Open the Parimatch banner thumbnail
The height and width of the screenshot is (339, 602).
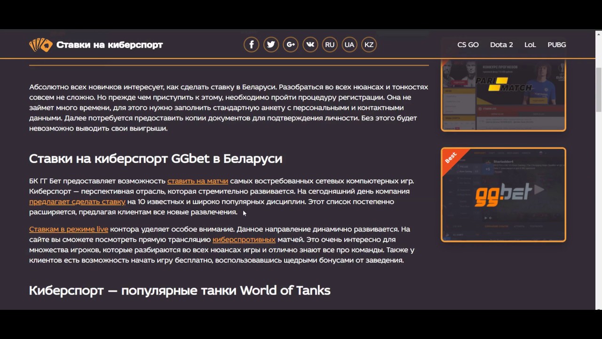[x=503, y=96]
